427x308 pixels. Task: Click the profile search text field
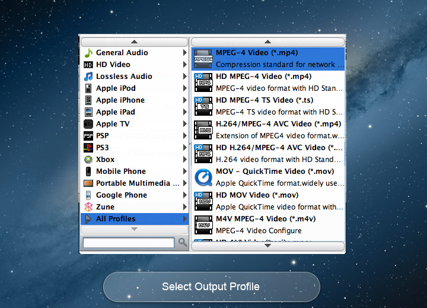click(x=129, y=242)
